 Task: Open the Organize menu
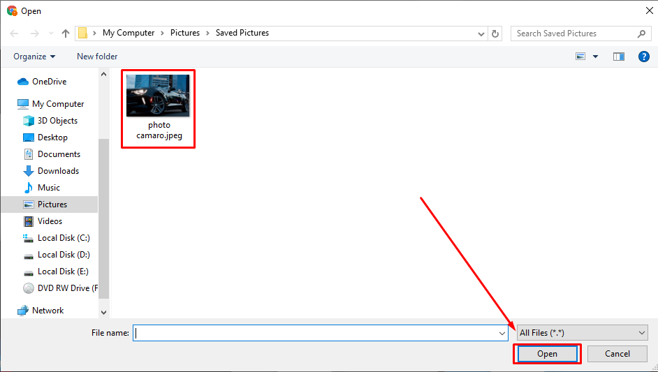pyautogui.click(x=34, y=57)
